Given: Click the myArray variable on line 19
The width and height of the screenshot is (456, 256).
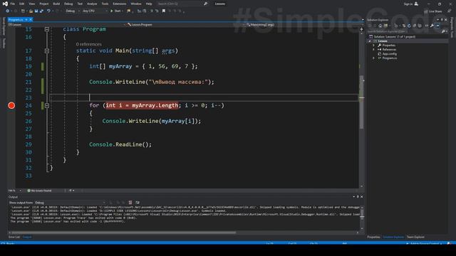Looking at the screenshot, I should [120, 66].
